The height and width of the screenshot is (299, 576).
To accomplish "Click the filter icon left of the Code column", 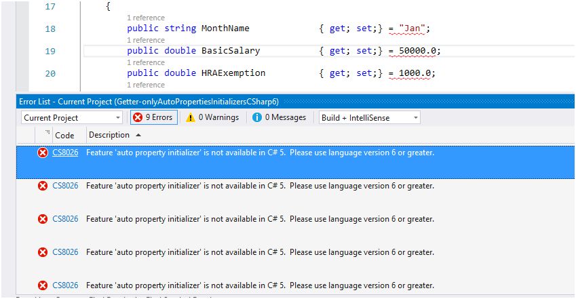I will [47, 132].
